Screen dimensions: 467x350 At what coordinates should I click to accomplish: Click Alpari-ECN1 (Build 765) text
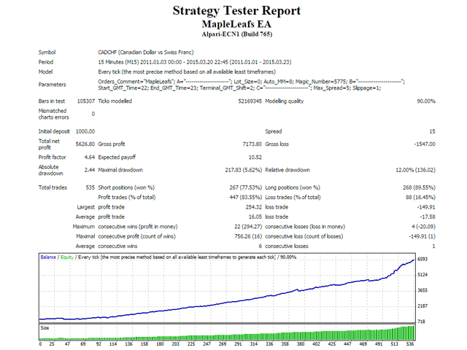(236, 34)
